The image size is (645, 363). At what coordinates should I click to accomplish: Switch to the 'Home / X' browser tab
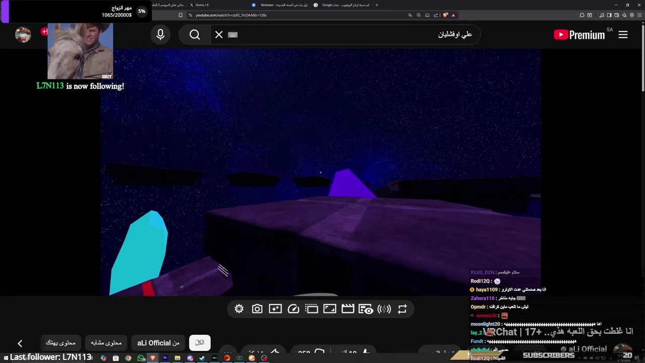[x=217, y=5]
